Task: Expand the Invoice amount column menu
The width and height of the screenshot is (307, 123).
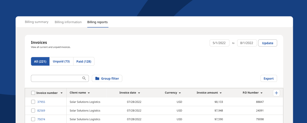Action: (x=221, y=93)
